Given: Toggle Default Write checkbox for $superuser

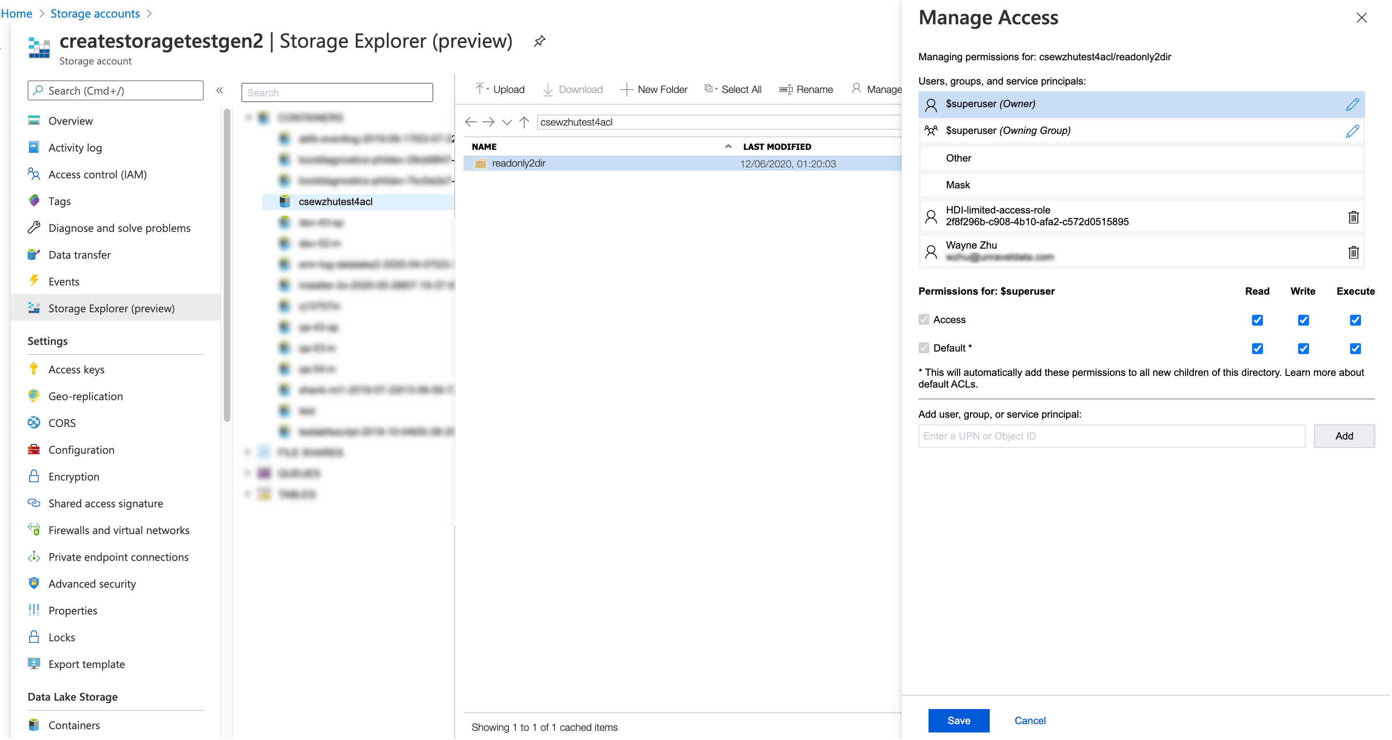Looking at the screenshot, I should [1303, 349].
